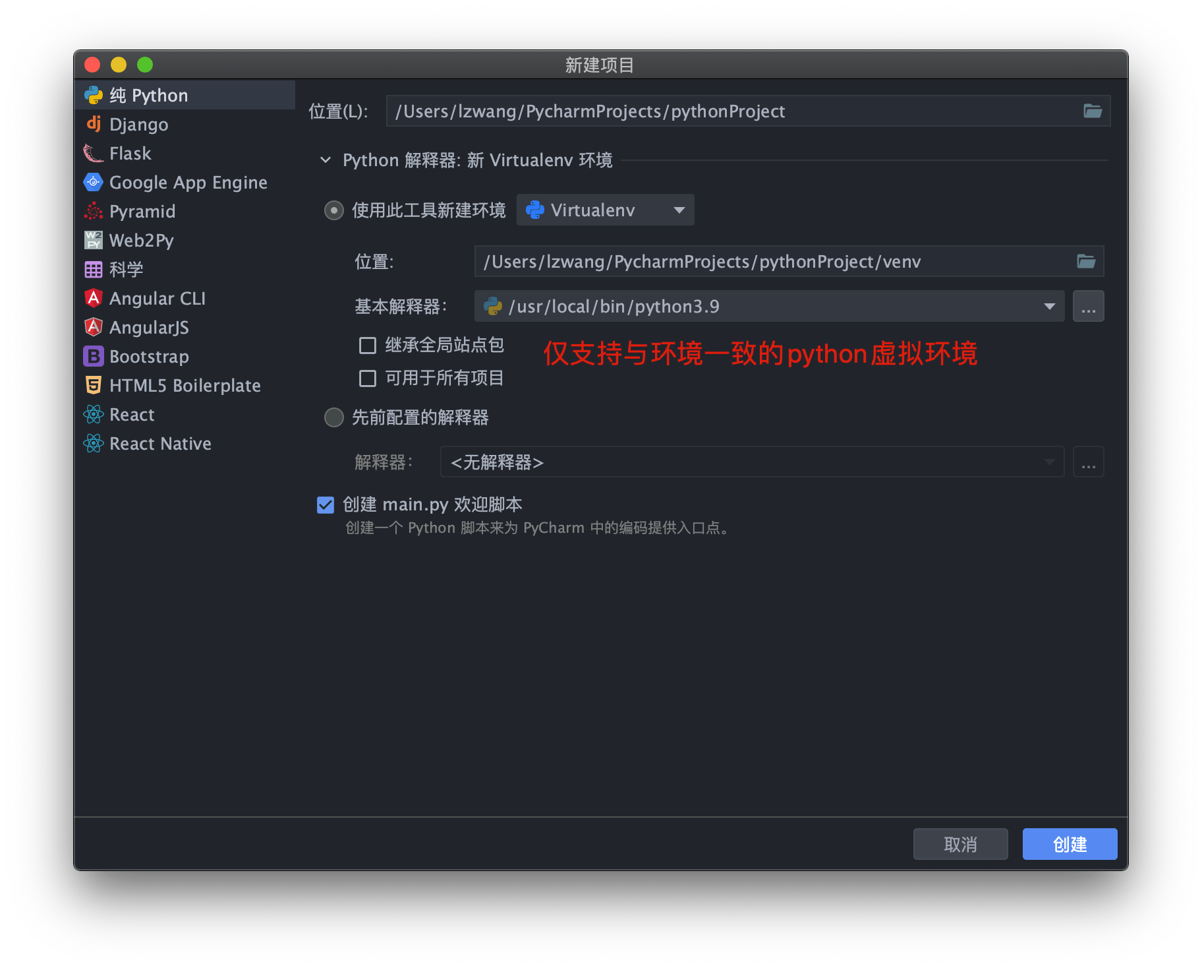Select Bootstrap project type
Screen dimensions: 1202x968
point(185,356)
